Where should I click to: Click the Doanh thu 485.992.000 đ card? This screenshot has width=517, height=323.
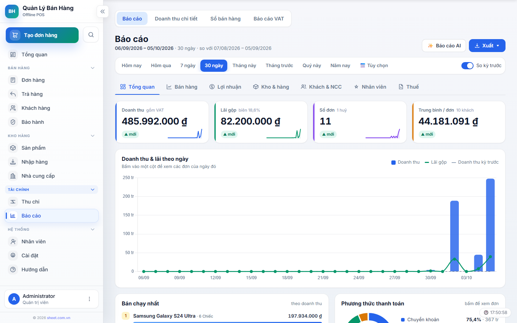tap(162, 122)
